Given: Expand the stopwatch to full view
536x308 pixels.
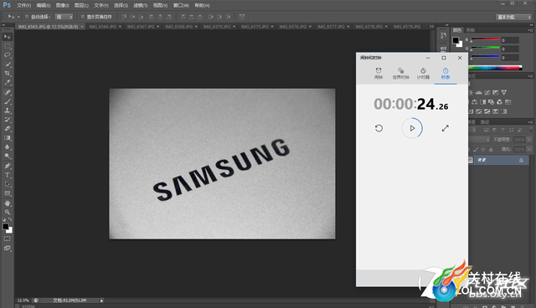Looking at the screenshot, I should (x=445, y=128).
